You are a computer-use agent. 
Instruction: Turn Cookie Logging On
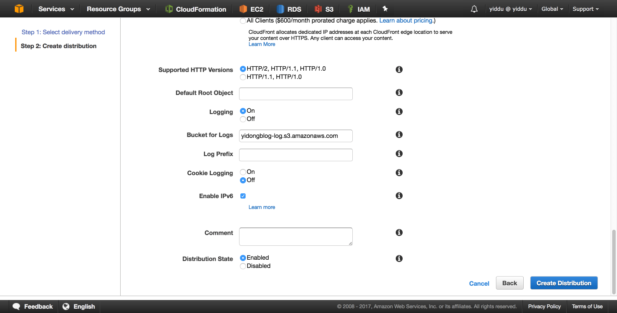pyautogui.click(x=243, y=172)
